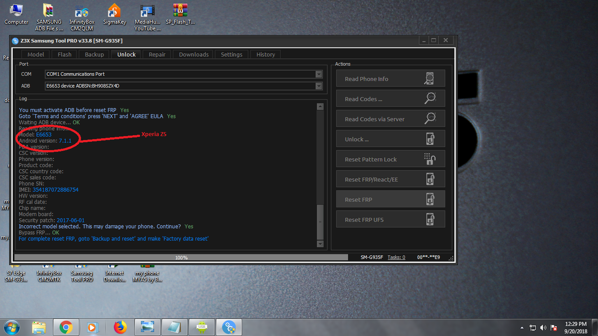This screenshot has height=336, width=598.
Task: Click the 'Incorrect model selected' log line
Action: point(106,226)
